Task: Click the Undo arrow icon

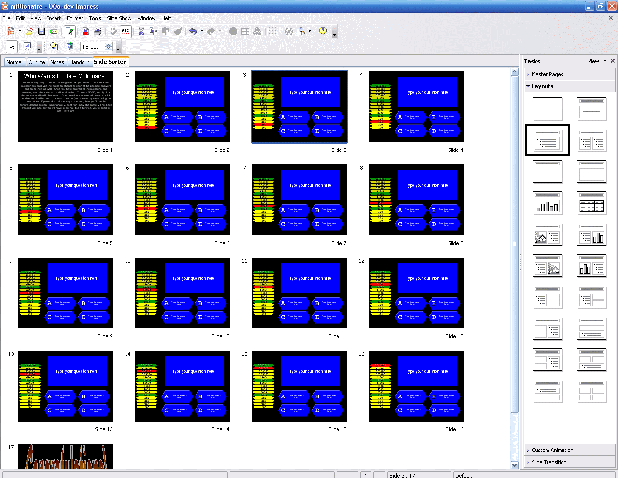Action: click(193, 31)
